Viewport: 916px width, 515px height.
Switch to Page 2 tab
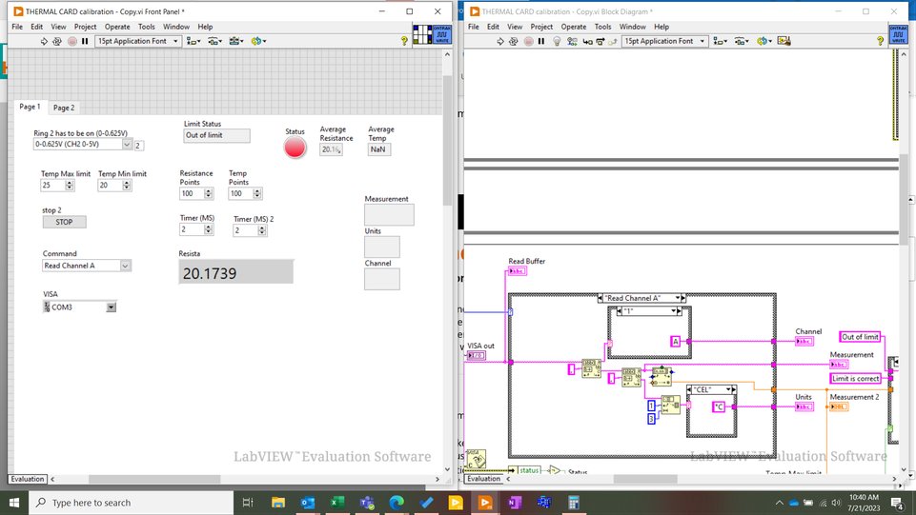[x=64, y=108]
